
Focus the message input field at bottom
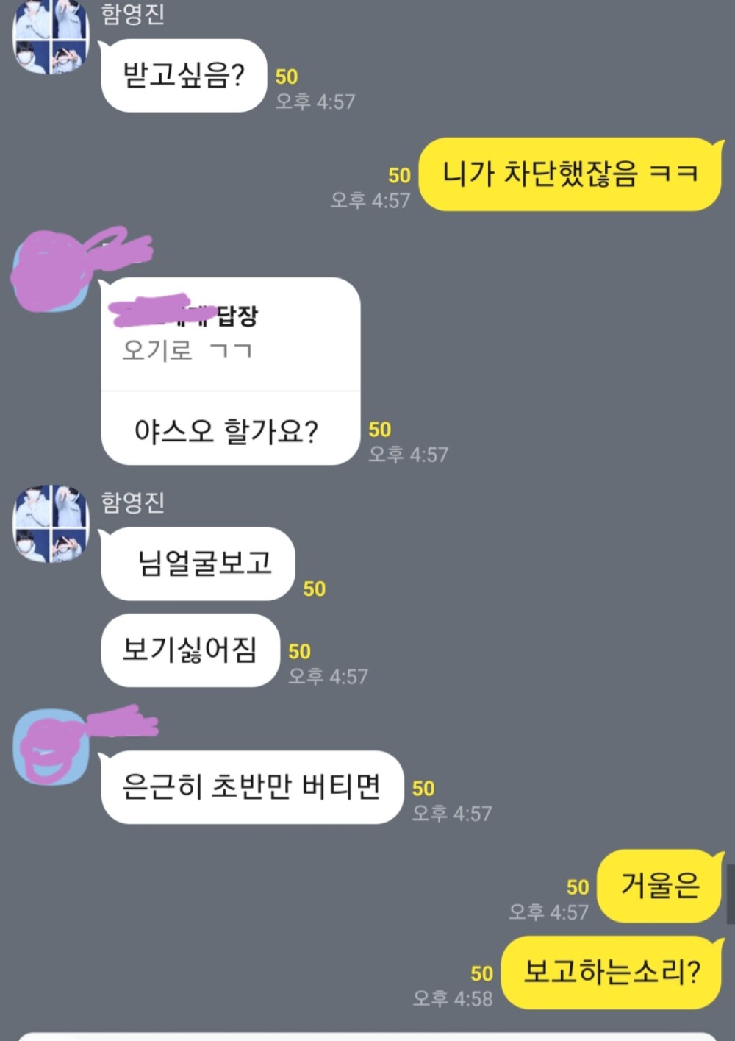pos(367,1037)
